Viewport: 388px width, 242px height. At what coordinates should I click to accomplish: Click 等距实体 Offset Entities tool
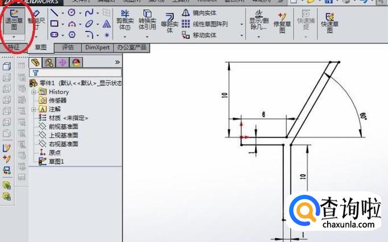click(170, 23)
